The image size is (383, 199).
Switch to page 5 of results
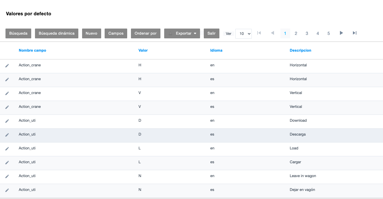tap(329, 33)
